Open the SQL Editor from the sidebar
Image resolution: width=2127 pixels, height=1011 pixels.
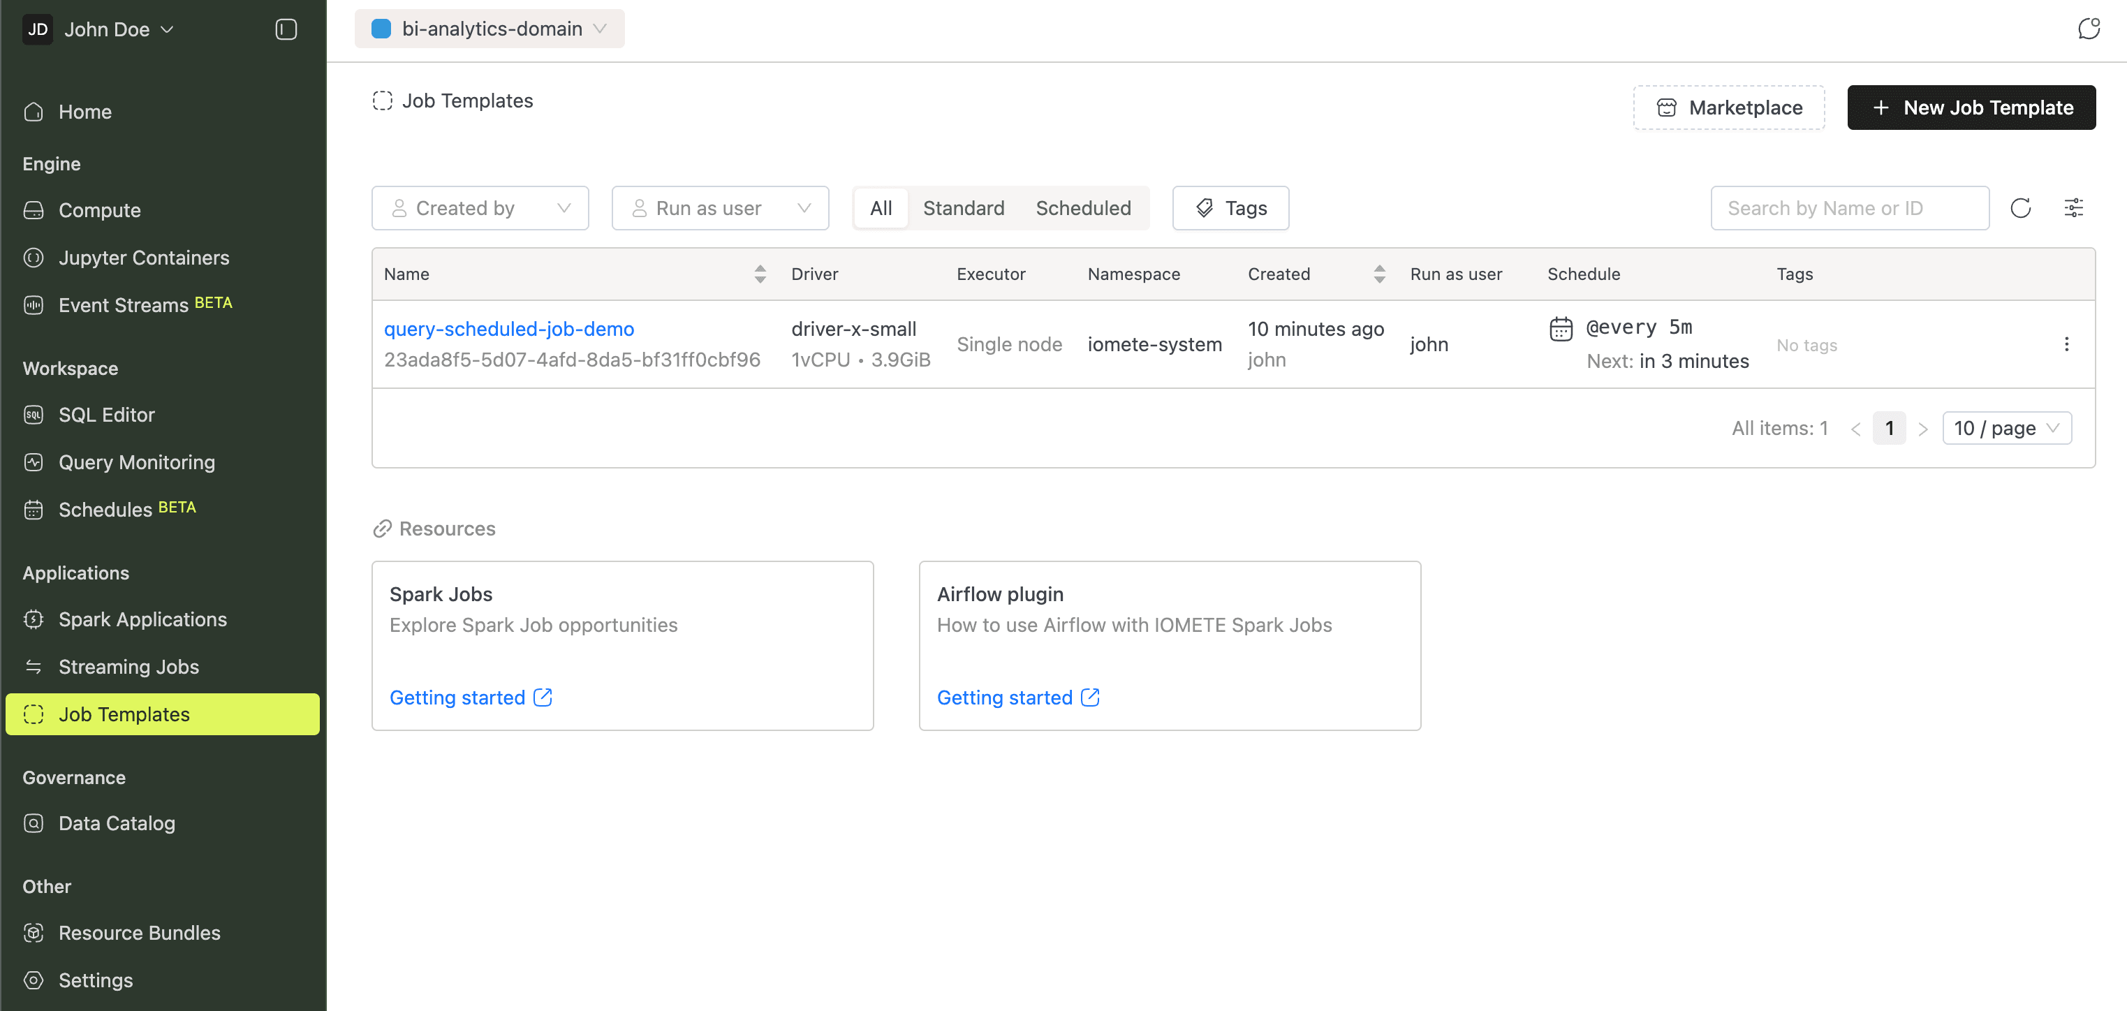(x=107, y=414)
